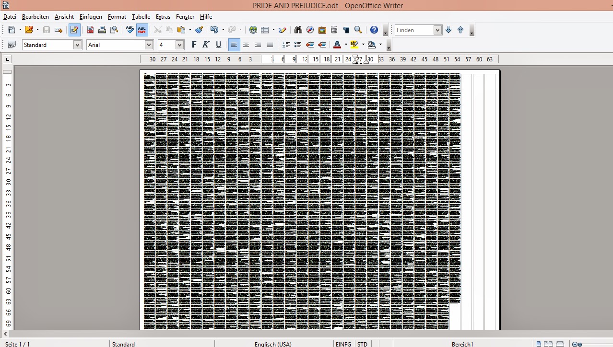The height and width of the screenshot is (347, 613).
Task: Export directly as PDF icon
Action: [x=90, y=30]
